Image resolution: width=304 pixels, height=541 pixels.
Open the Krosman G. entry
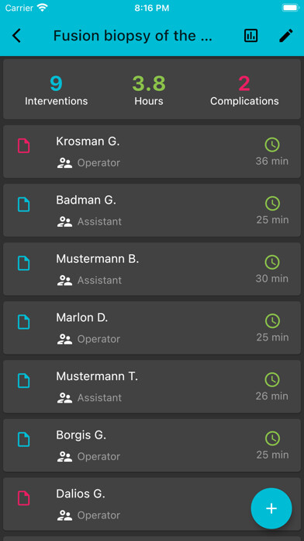click(x=152, y=152)
